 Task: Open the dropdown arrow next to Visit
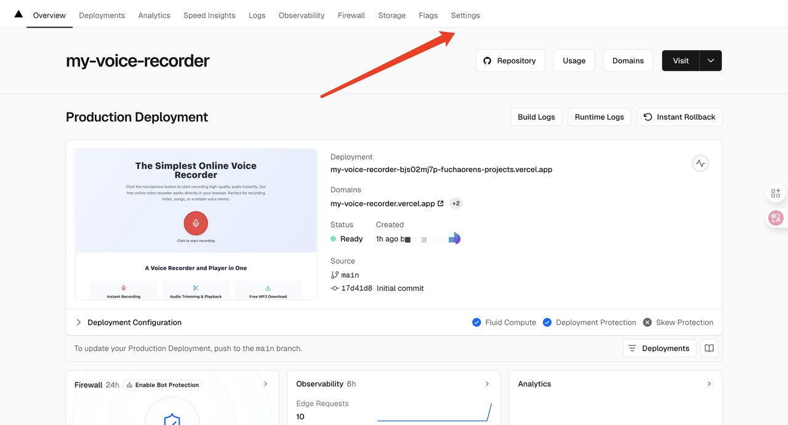coord(710,61)
